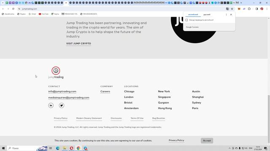Open the Careers link
Viewport: 270px width, 151px height.
click(105, 91)
